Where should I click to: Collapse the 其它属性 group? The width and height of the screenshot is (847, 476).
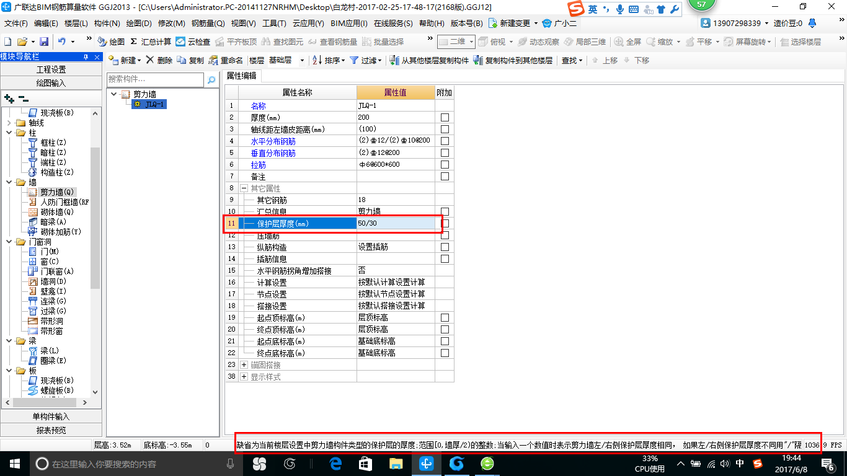(244, 188)
